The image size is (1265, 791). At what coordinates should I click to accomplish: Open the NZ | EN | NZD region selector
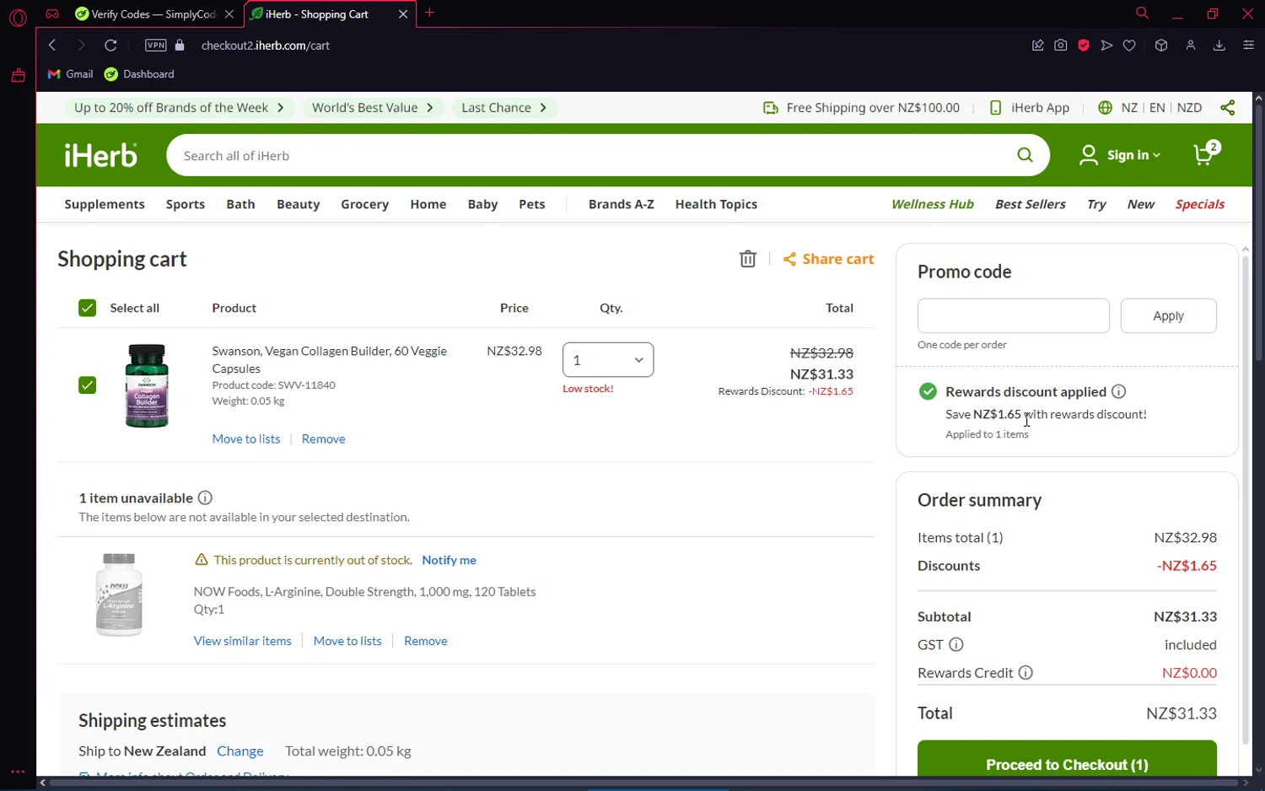pos(1150,108)
